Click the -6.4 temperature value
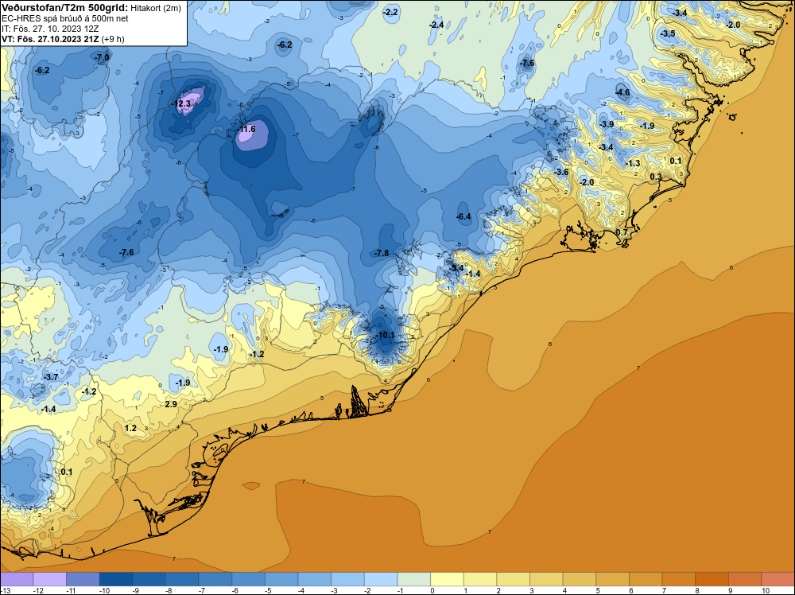Screen dimensions: 795x595 coord(463,216)
